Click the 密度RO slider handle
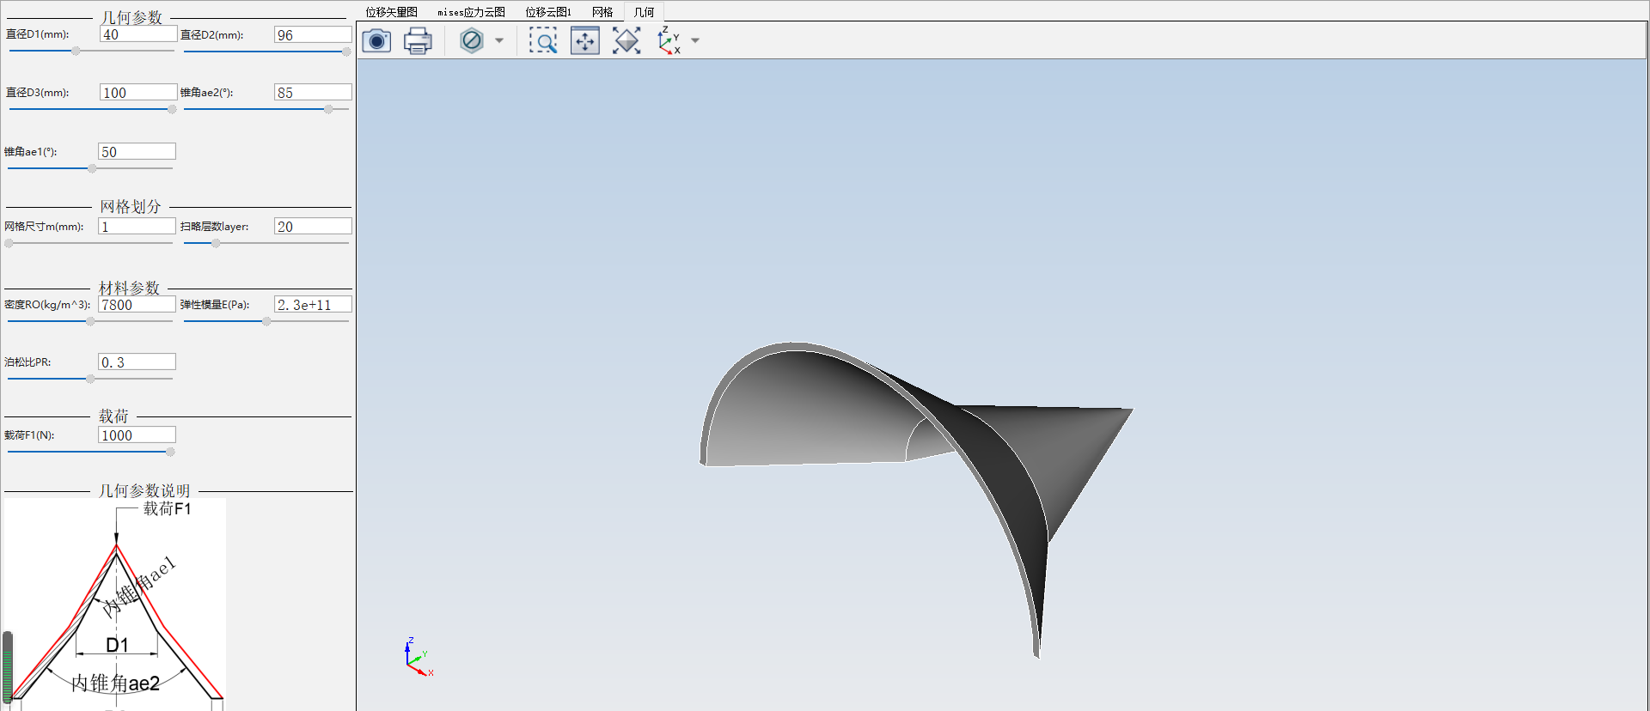Viewport: 1650px width, 711px height. click(x=90, y=321)
